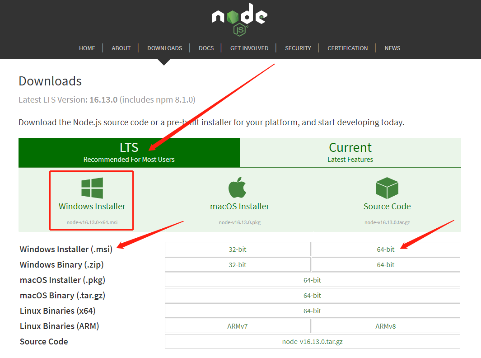
Task: Download Linux Binaries ARMv8
Action: pos(386,326)
